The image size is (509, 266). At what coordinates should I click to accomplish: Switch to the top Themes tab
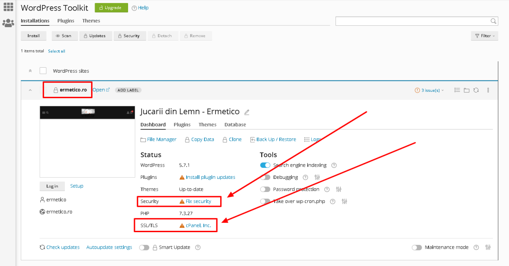click(91, 21)
